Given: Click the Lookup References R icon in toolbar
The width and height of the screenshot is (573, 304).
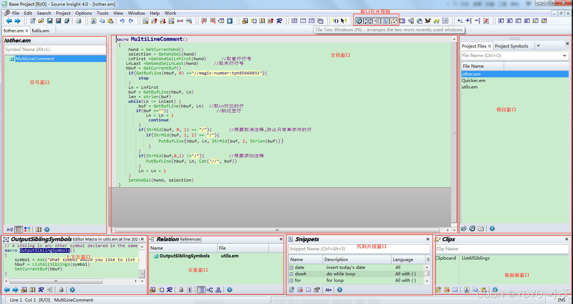Looking at the screenshot, I should [x=279, y=21].
